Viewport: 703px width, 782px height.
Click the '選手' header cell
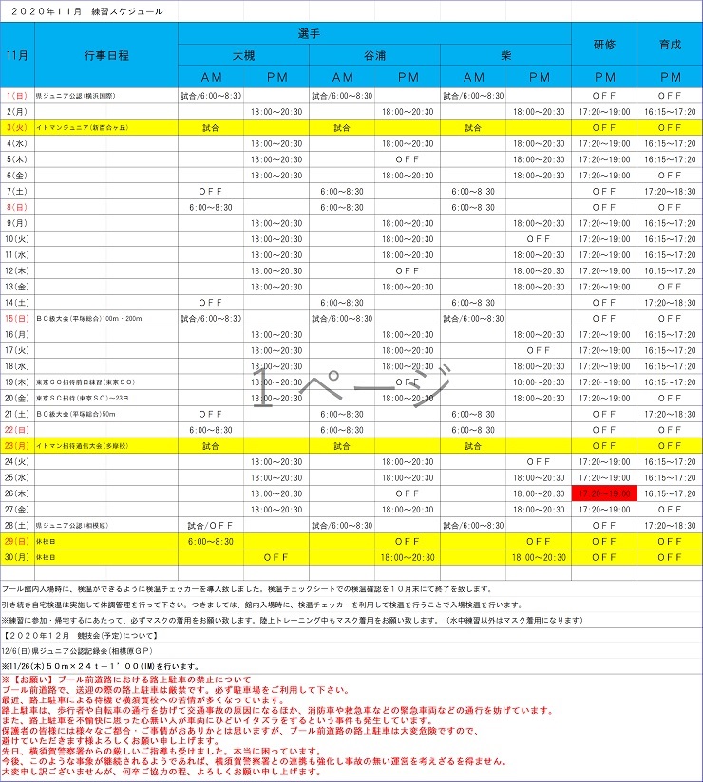(374, 33)
